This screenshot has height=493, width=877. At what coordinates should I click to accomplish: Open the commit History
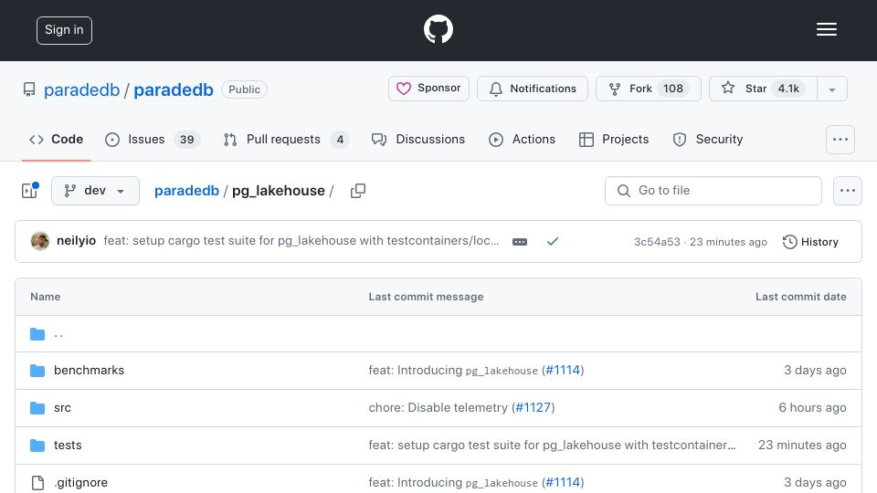pyautogui.click(x=810, y=241)
